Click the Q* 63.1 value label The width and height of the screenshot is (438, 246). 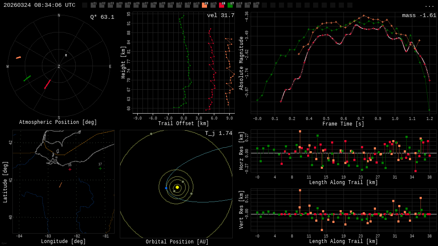pyautogui.click(x=102, y=17)
